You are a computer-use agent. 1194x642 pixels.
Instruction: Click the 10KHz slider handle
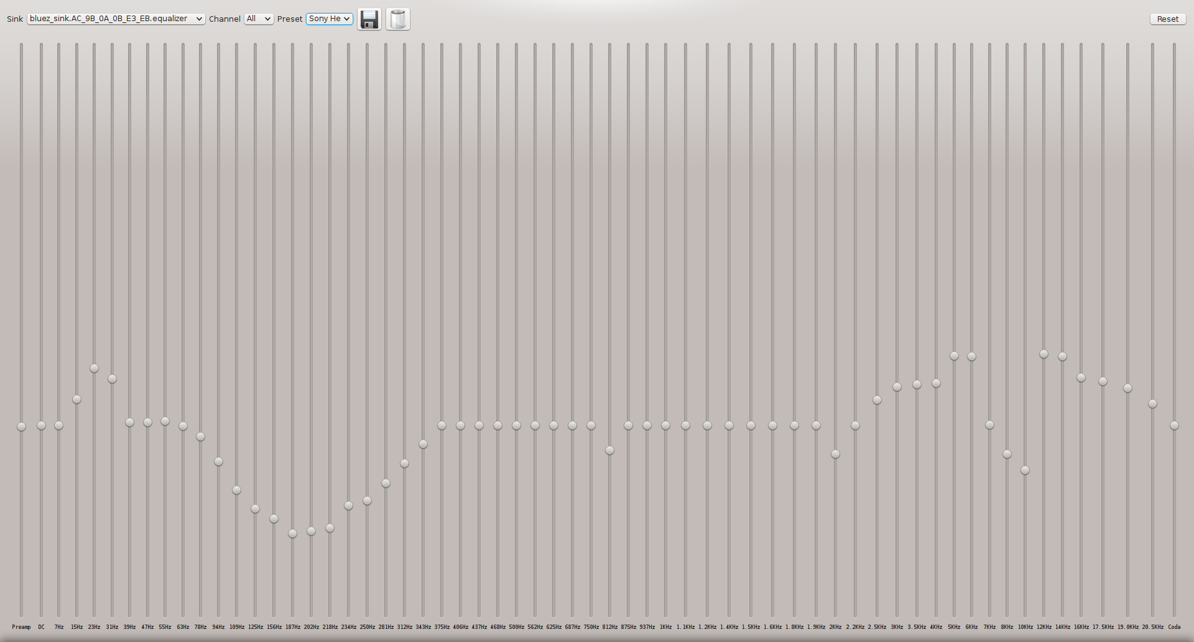[x=1025, y=470]
